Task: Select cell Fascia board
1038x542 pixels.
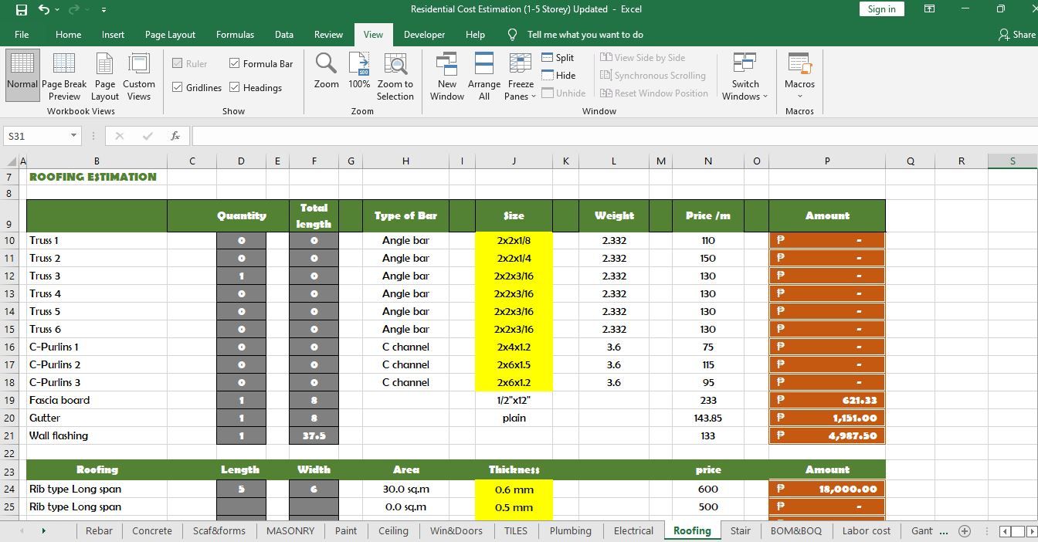Action: point(97,400)
